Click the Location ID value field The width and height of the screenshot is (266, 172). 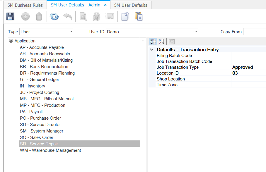(x=248, y=73)
